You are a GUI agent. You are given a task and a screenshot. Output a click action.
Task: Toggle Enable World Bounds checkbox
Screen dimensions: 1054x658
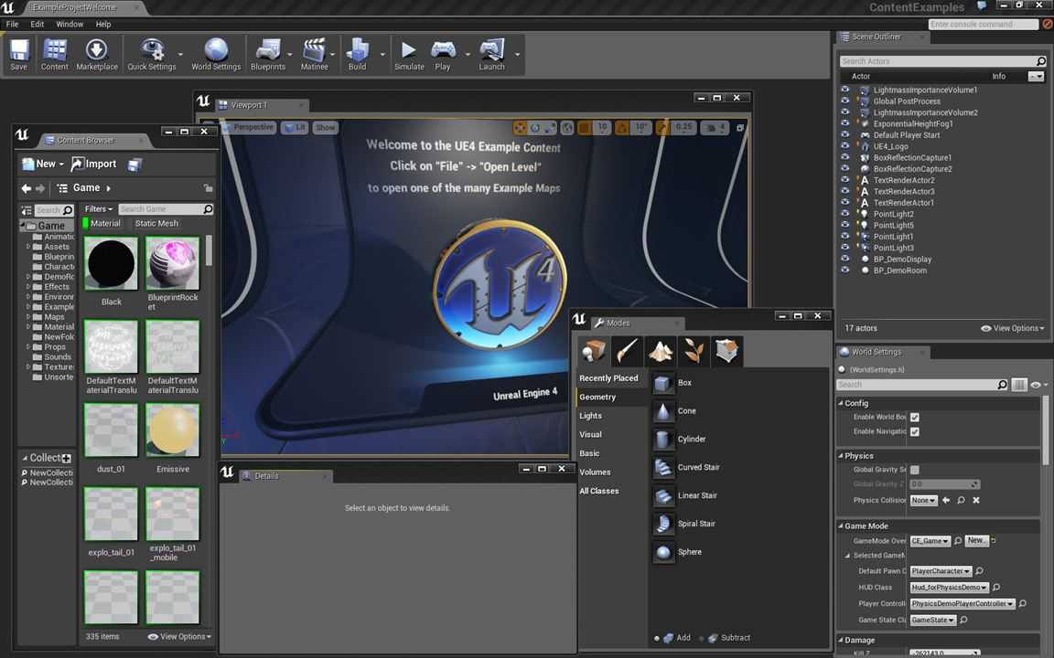coord(914,417)
